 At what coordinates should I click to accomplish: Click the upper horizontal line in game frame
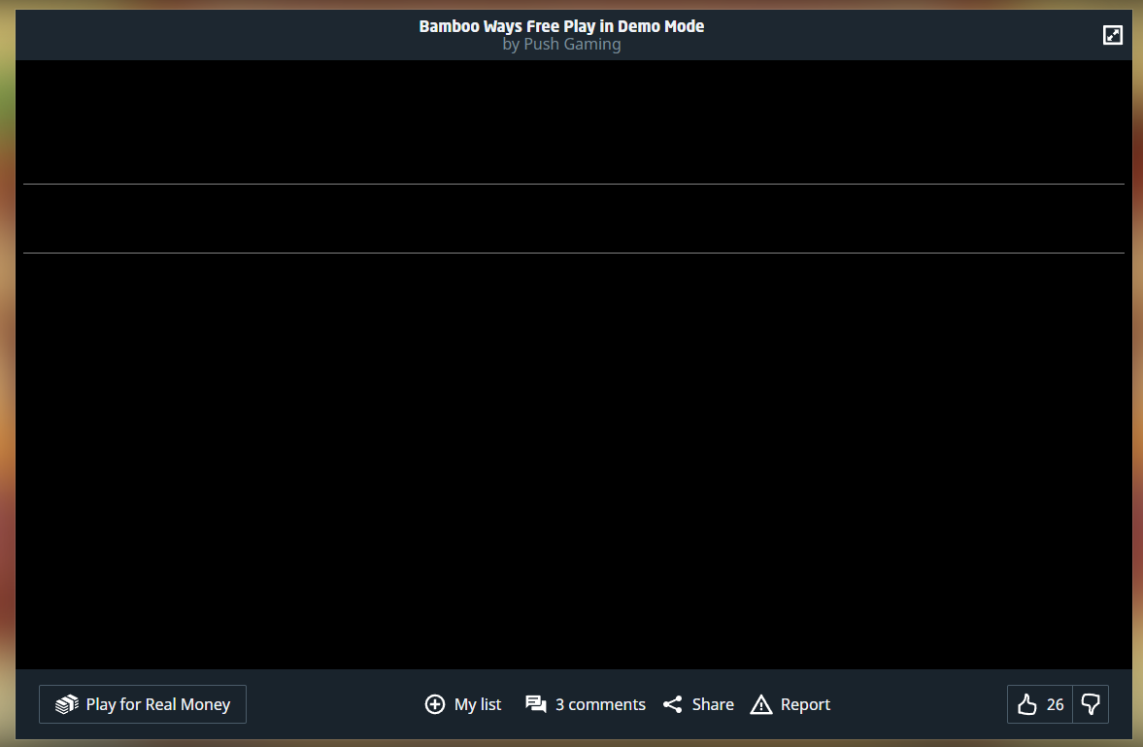pyautogui.click(x=573, y=184)
